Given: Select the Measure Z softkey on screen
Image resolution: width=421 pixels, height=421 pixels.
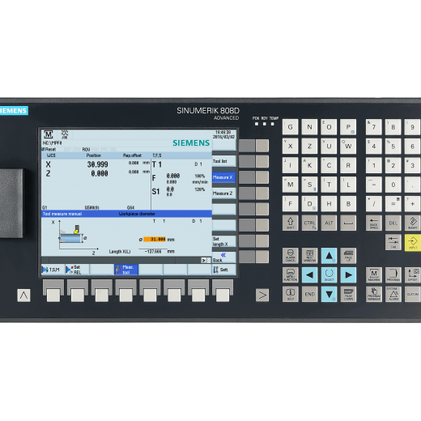Looking at the screenshot, I should pyautogui.click(x=223, y=193).
